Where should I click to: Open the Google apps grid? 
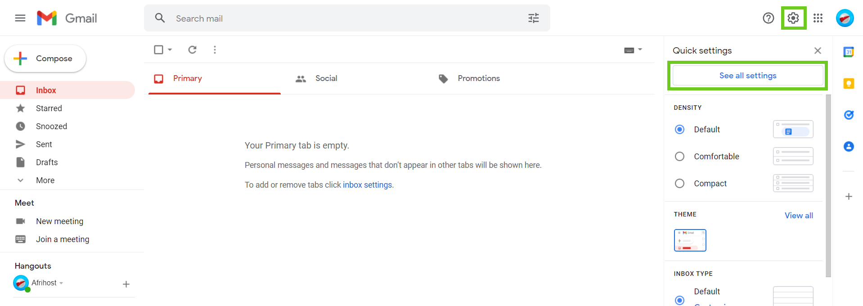pos(818,18)
